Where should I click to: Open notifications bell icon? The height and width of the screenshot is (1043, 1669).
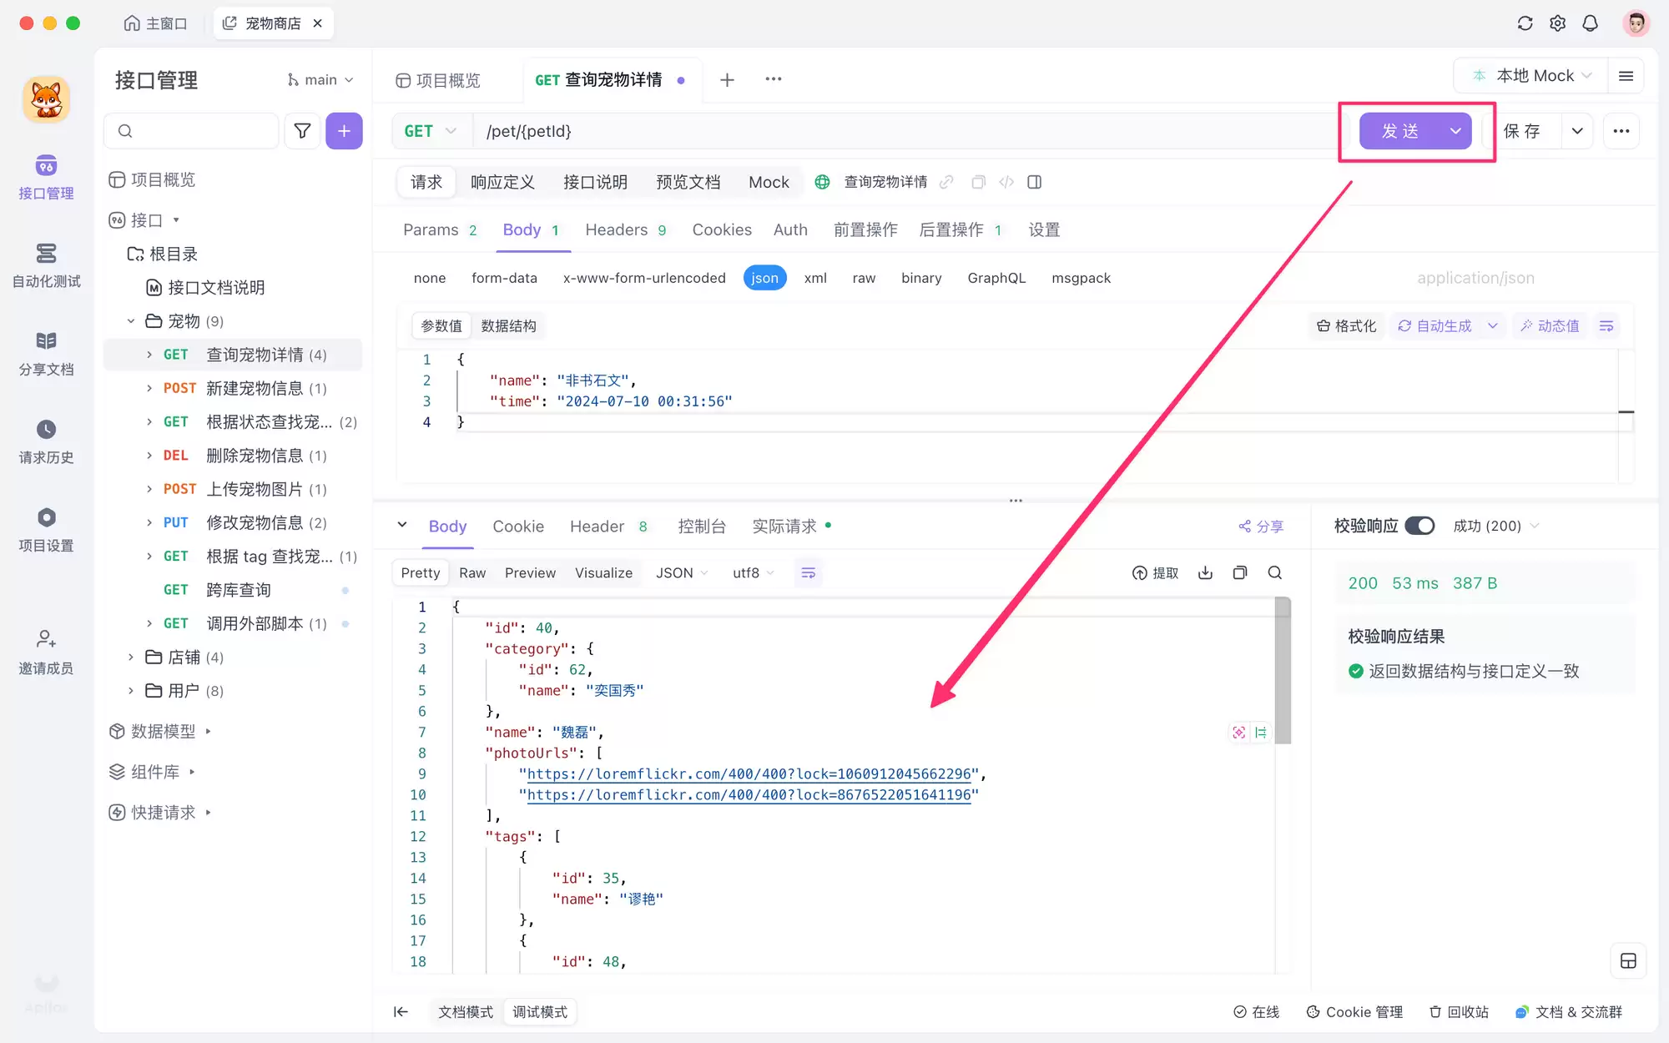point(1590,23)
